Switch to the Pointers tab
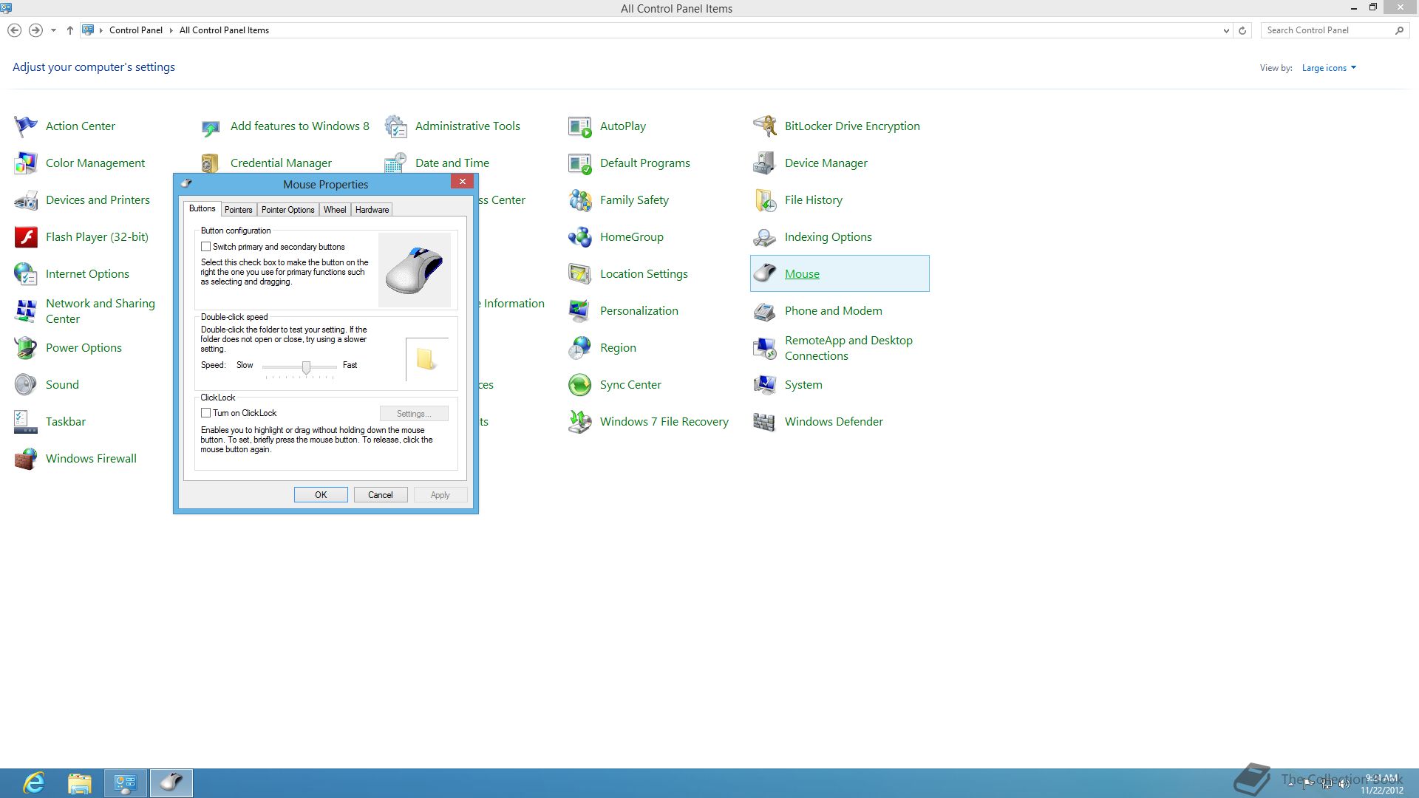 click(239, 210)
